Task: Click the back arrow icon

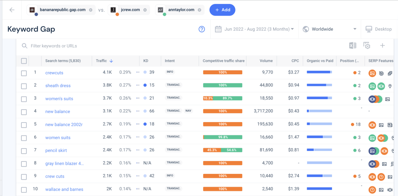Action: [x=12, y=10]
